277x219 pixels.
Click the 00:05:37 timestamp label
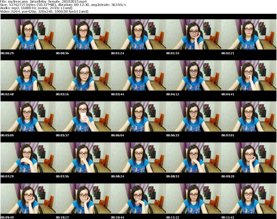pos(62,135)
